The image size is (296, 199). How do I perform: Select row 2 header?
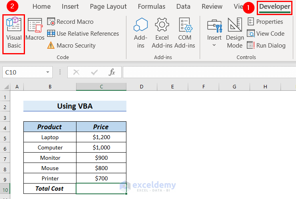(x=5, y=107)
